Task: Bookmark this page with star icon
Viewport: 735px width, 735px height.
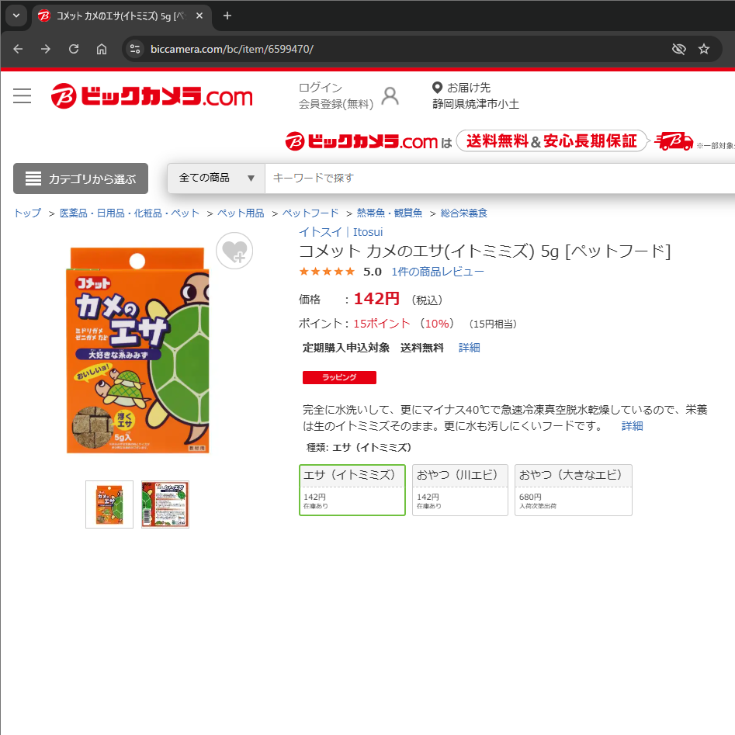Action: (x=704, y=49)
